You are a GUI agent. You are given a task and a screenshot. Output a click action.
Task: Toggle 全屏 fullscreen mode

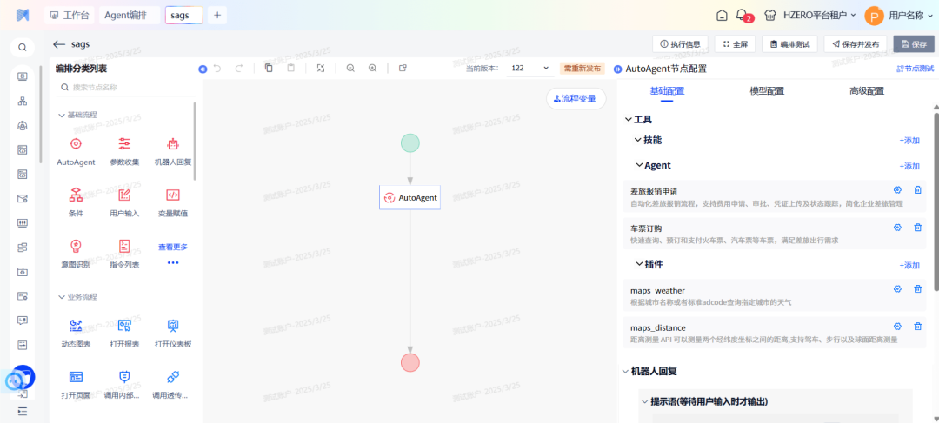pos(735,44)
